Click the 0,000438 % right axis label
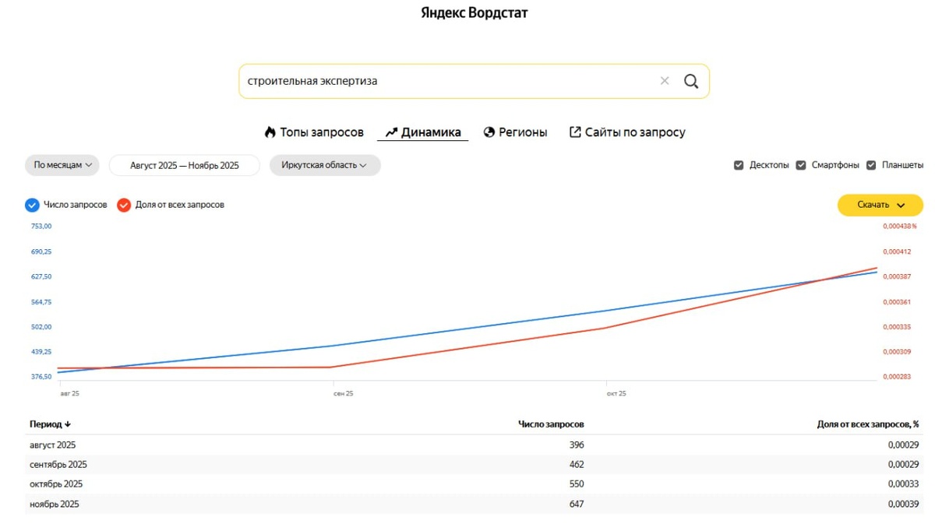Image resolution: width=935 pixels, height=524 pixels. [x=899, y=227]
